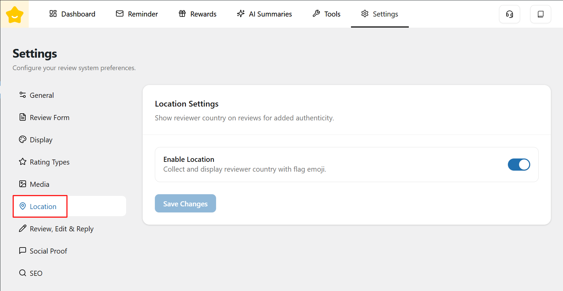Open the Social Proof settings section
This screenshot has width=563, height=291.
48,251
